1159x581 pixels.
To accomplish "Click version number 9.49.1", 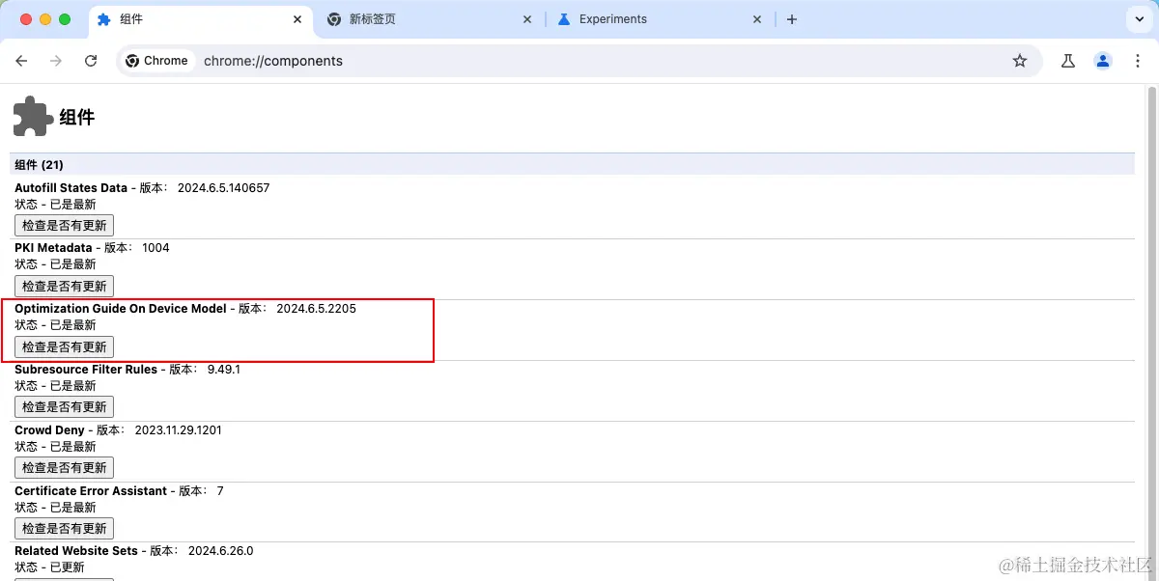I will point(224,370).
